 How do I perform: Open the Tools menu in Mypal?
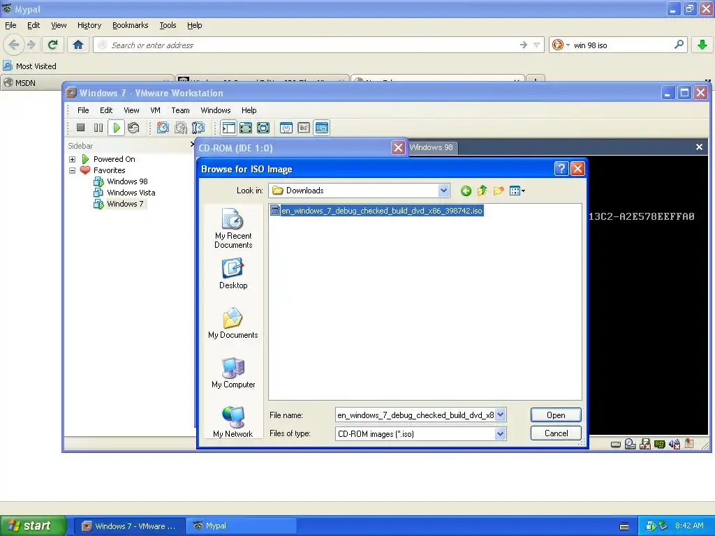168,25
